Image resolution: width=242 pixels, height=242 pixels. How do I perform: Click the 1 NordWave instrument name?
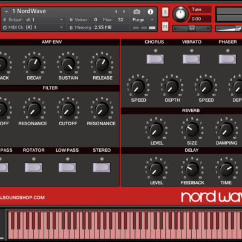click(29, 11)
